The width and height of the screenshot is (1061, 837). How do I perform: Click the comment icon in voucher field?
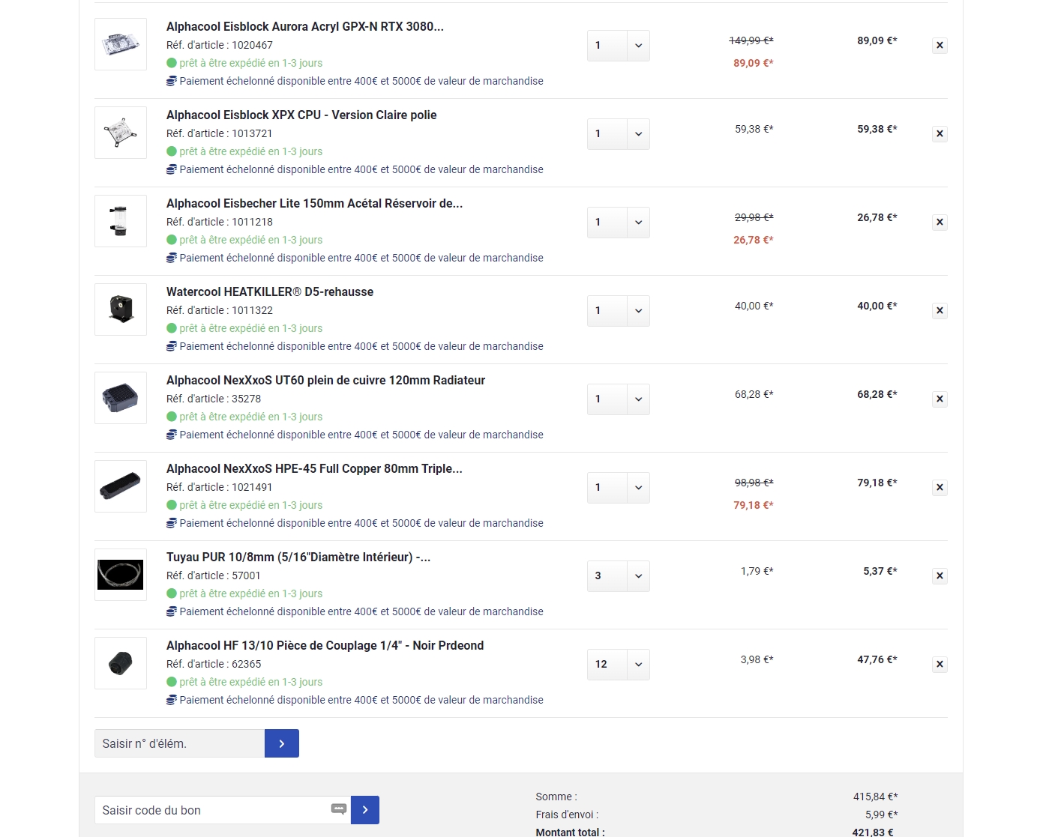tap(338, 809)
